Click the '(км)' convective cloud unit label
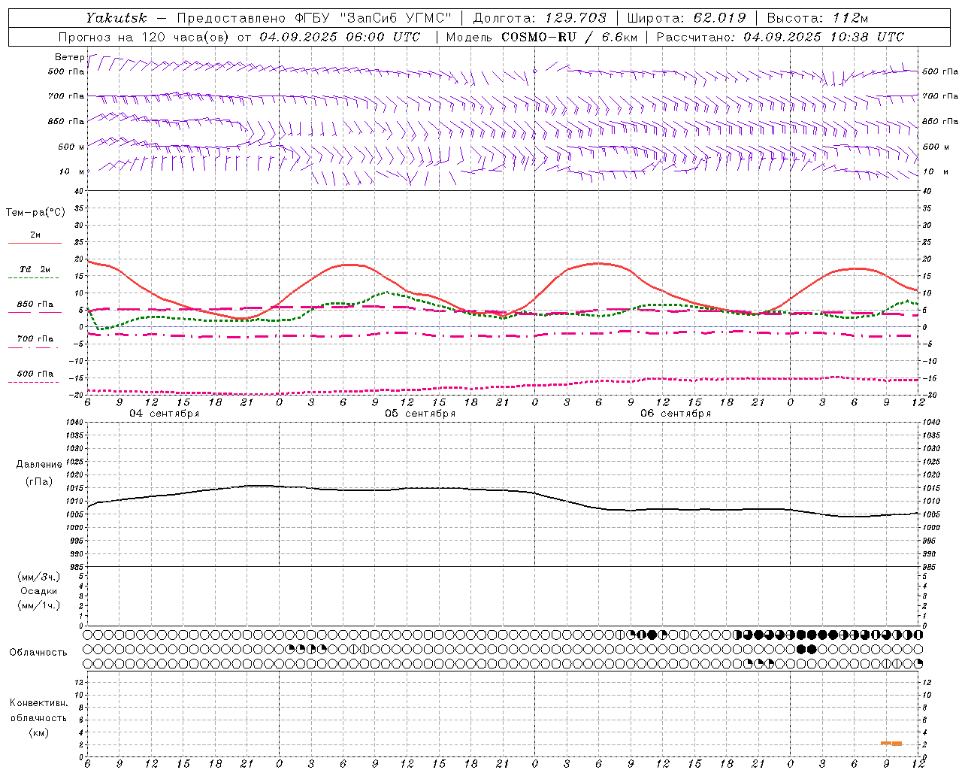Image resolution: width=962 pixels, height=770 pixels. (x=39, y=732)
